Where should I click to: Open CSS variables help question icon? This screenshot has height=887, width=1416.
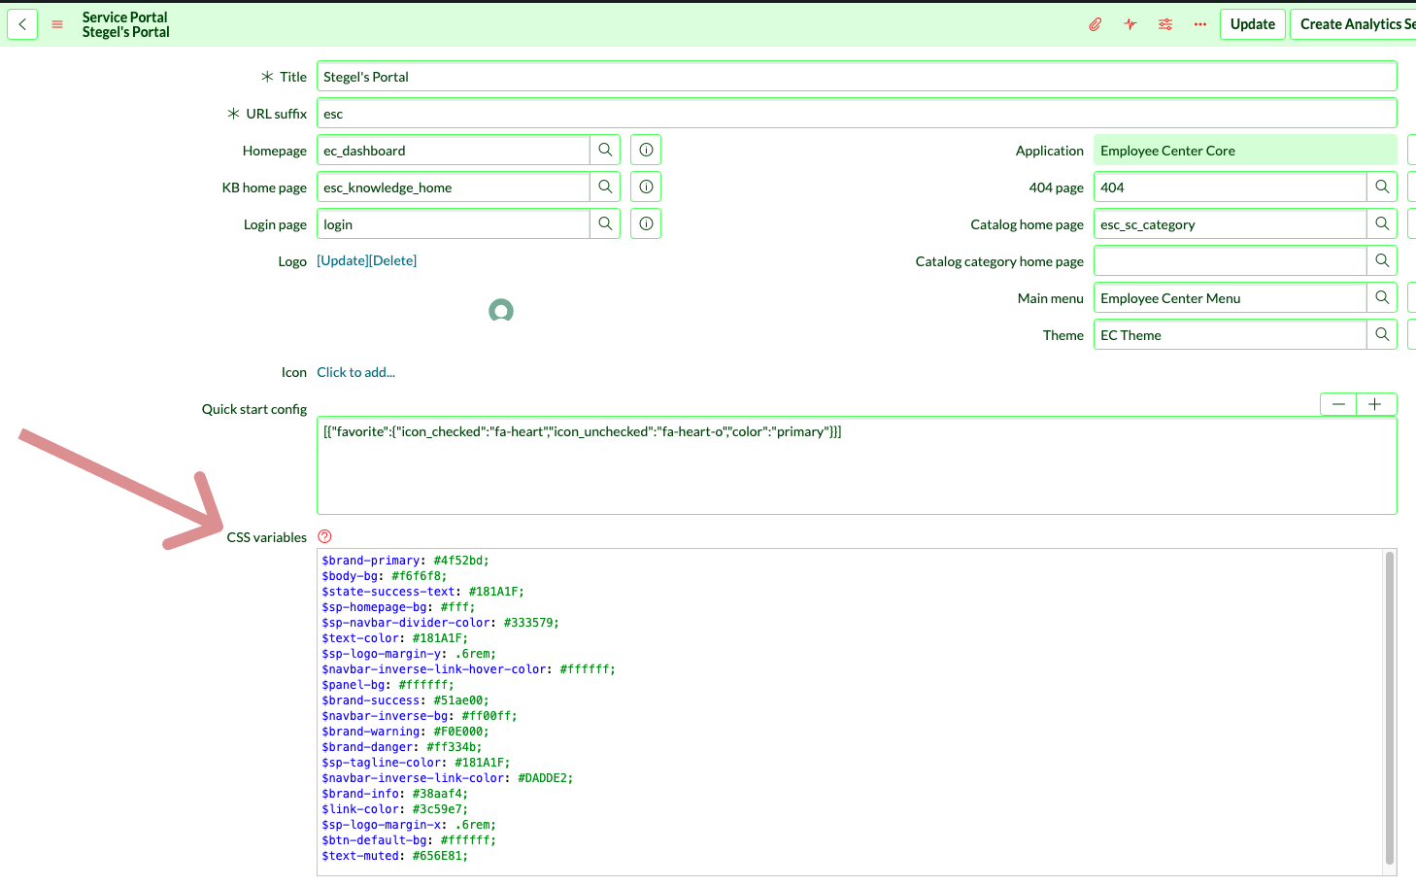coord(324,536)
